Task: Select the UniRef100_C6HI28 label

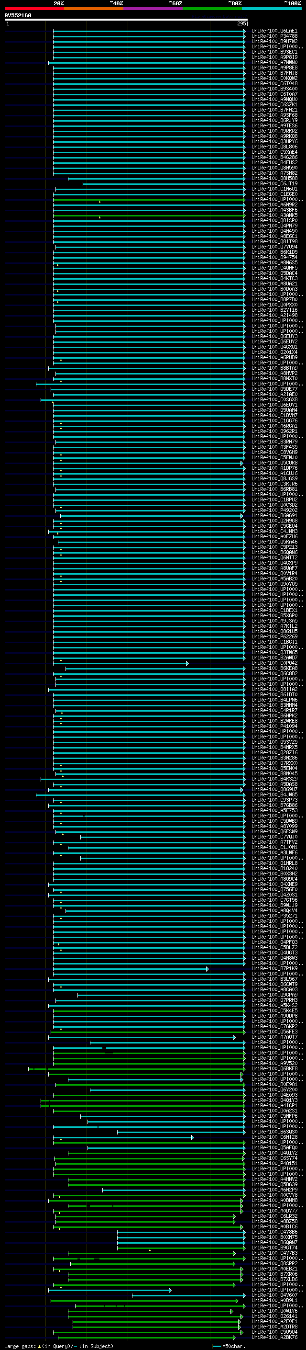Action: (274, 1137)
